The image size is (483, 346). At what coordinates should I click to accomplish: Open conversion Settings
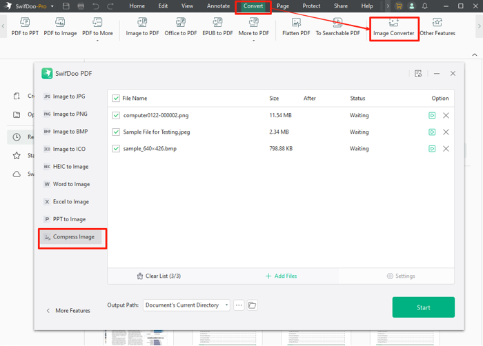tap(401, 276)
